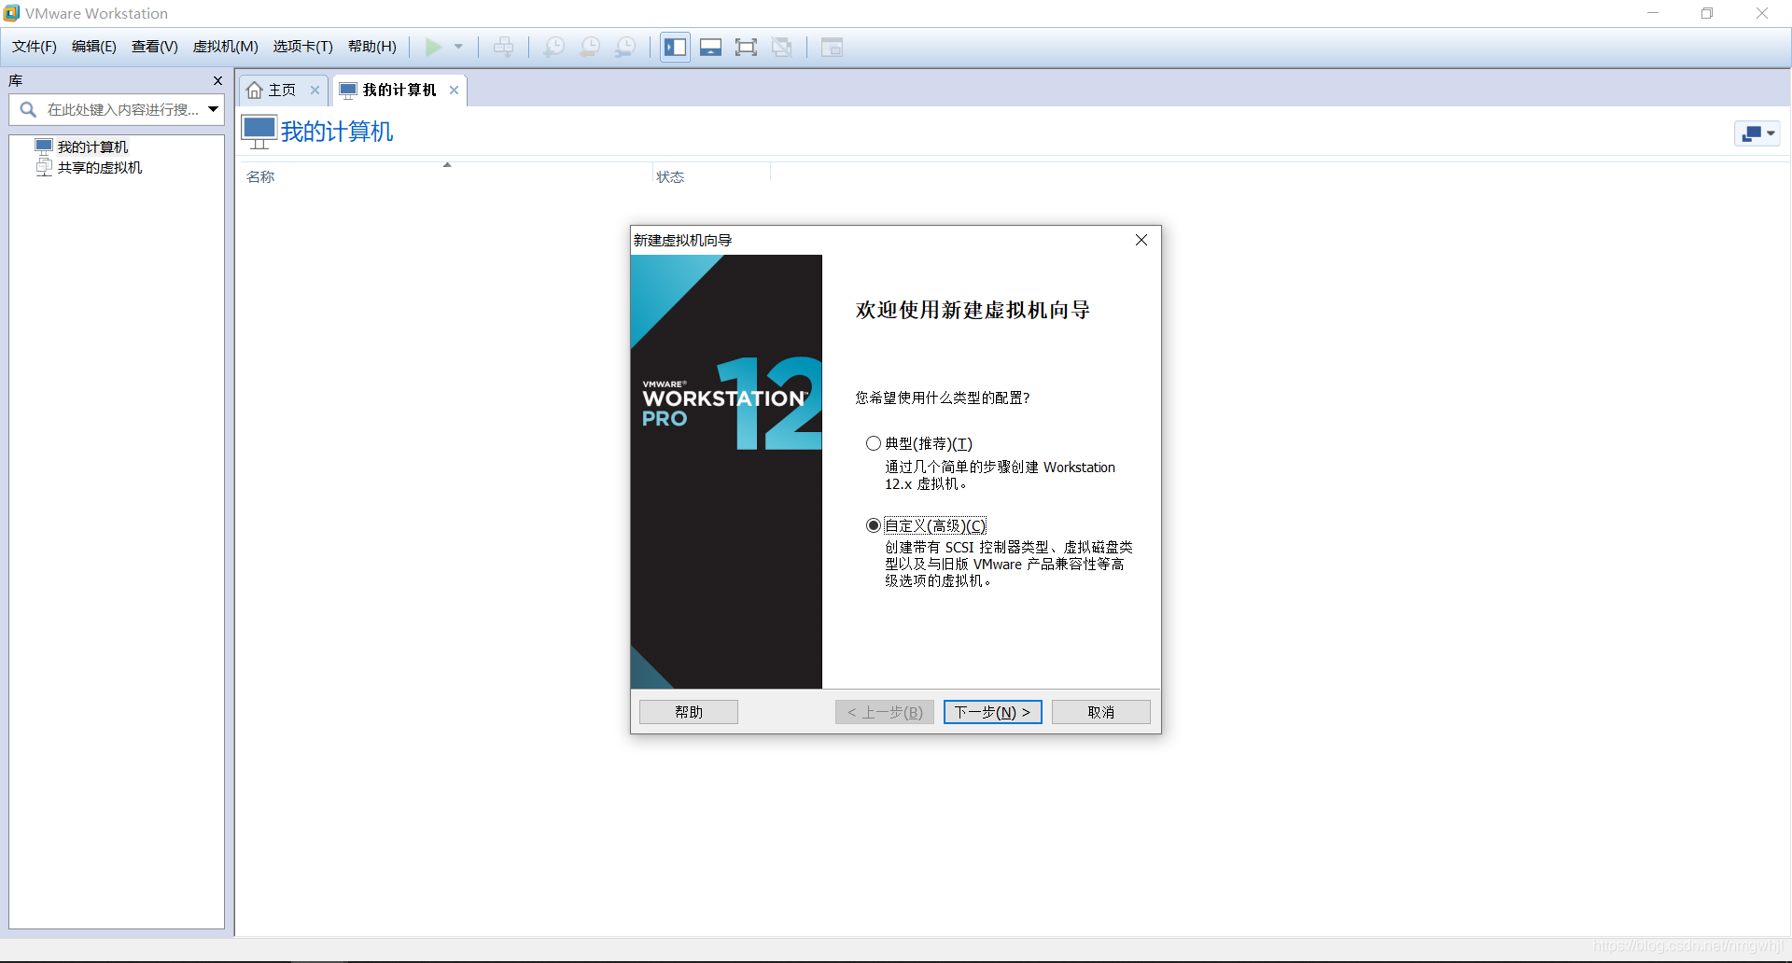Click the 我的计算机 header monitor icon
The image size is (1792, 963).
click(x=259, y=132)
